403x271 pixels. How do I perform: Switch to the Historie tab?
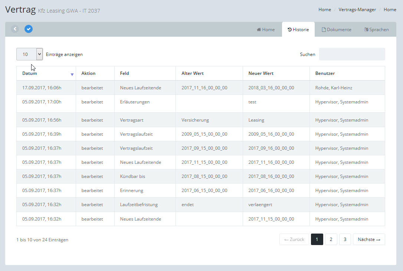click(x=298, y=30)
